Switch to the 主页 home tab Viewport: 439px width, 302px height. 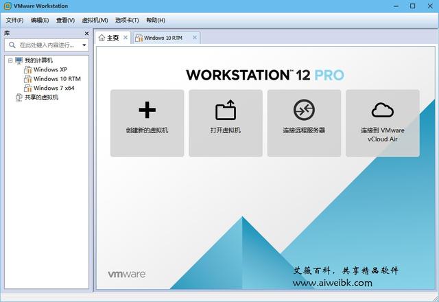[x=112, y=38]
